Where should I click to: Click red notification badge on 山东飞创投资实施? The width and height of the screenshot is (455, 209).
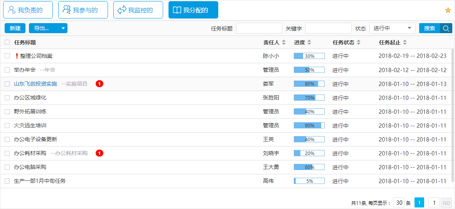[x=99, y=84]
